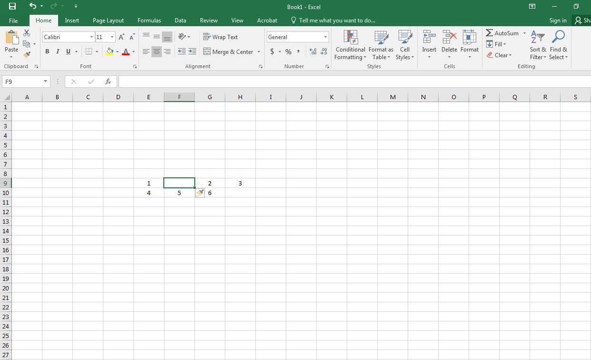
Task: Open the Acrobat ribbon tab
Action: [267, 21]
